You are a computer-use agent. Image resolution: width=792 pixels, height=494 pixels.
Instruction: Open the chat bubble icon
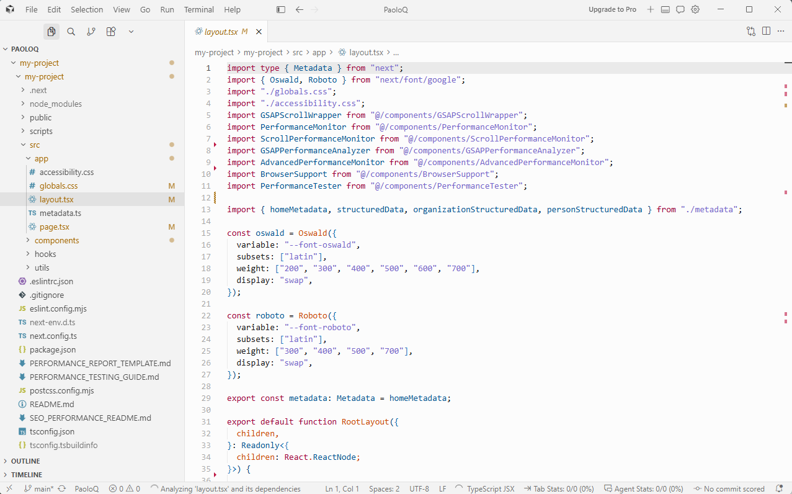pos(680,9)
